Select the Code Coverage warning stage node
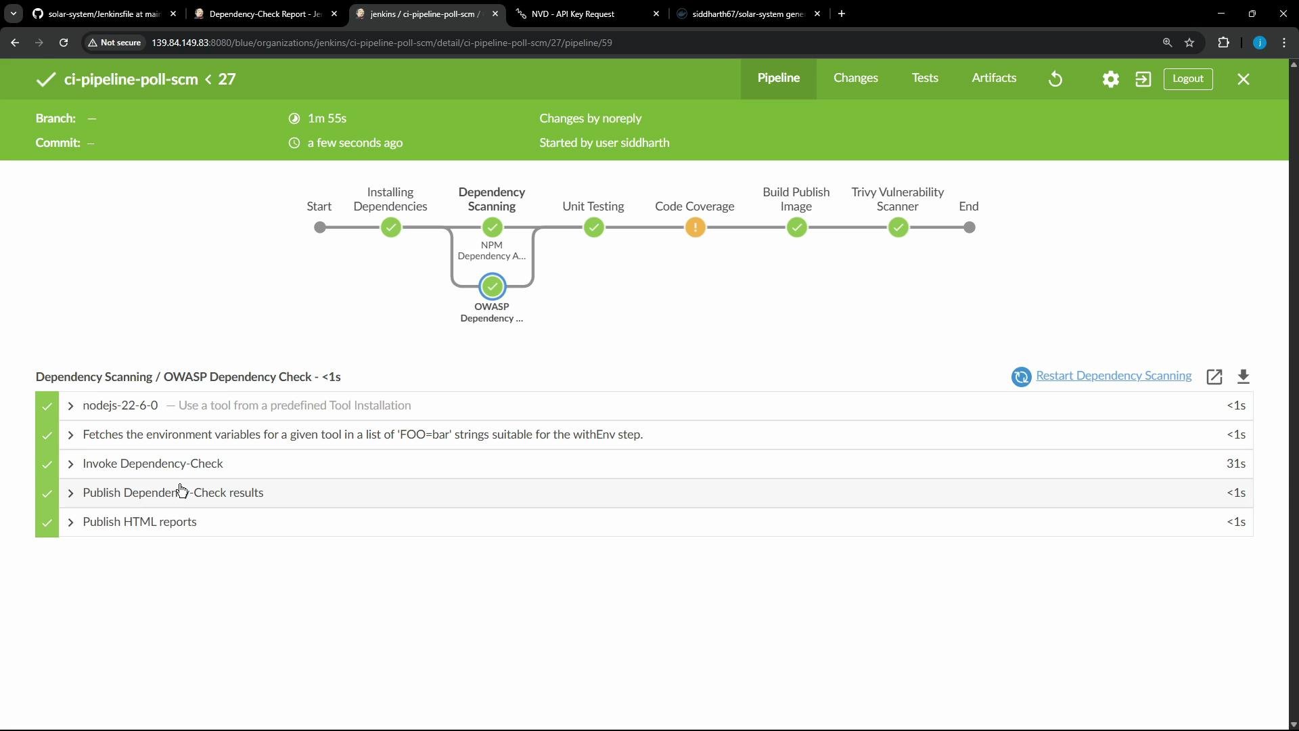1299x731 pixels. 695,227
